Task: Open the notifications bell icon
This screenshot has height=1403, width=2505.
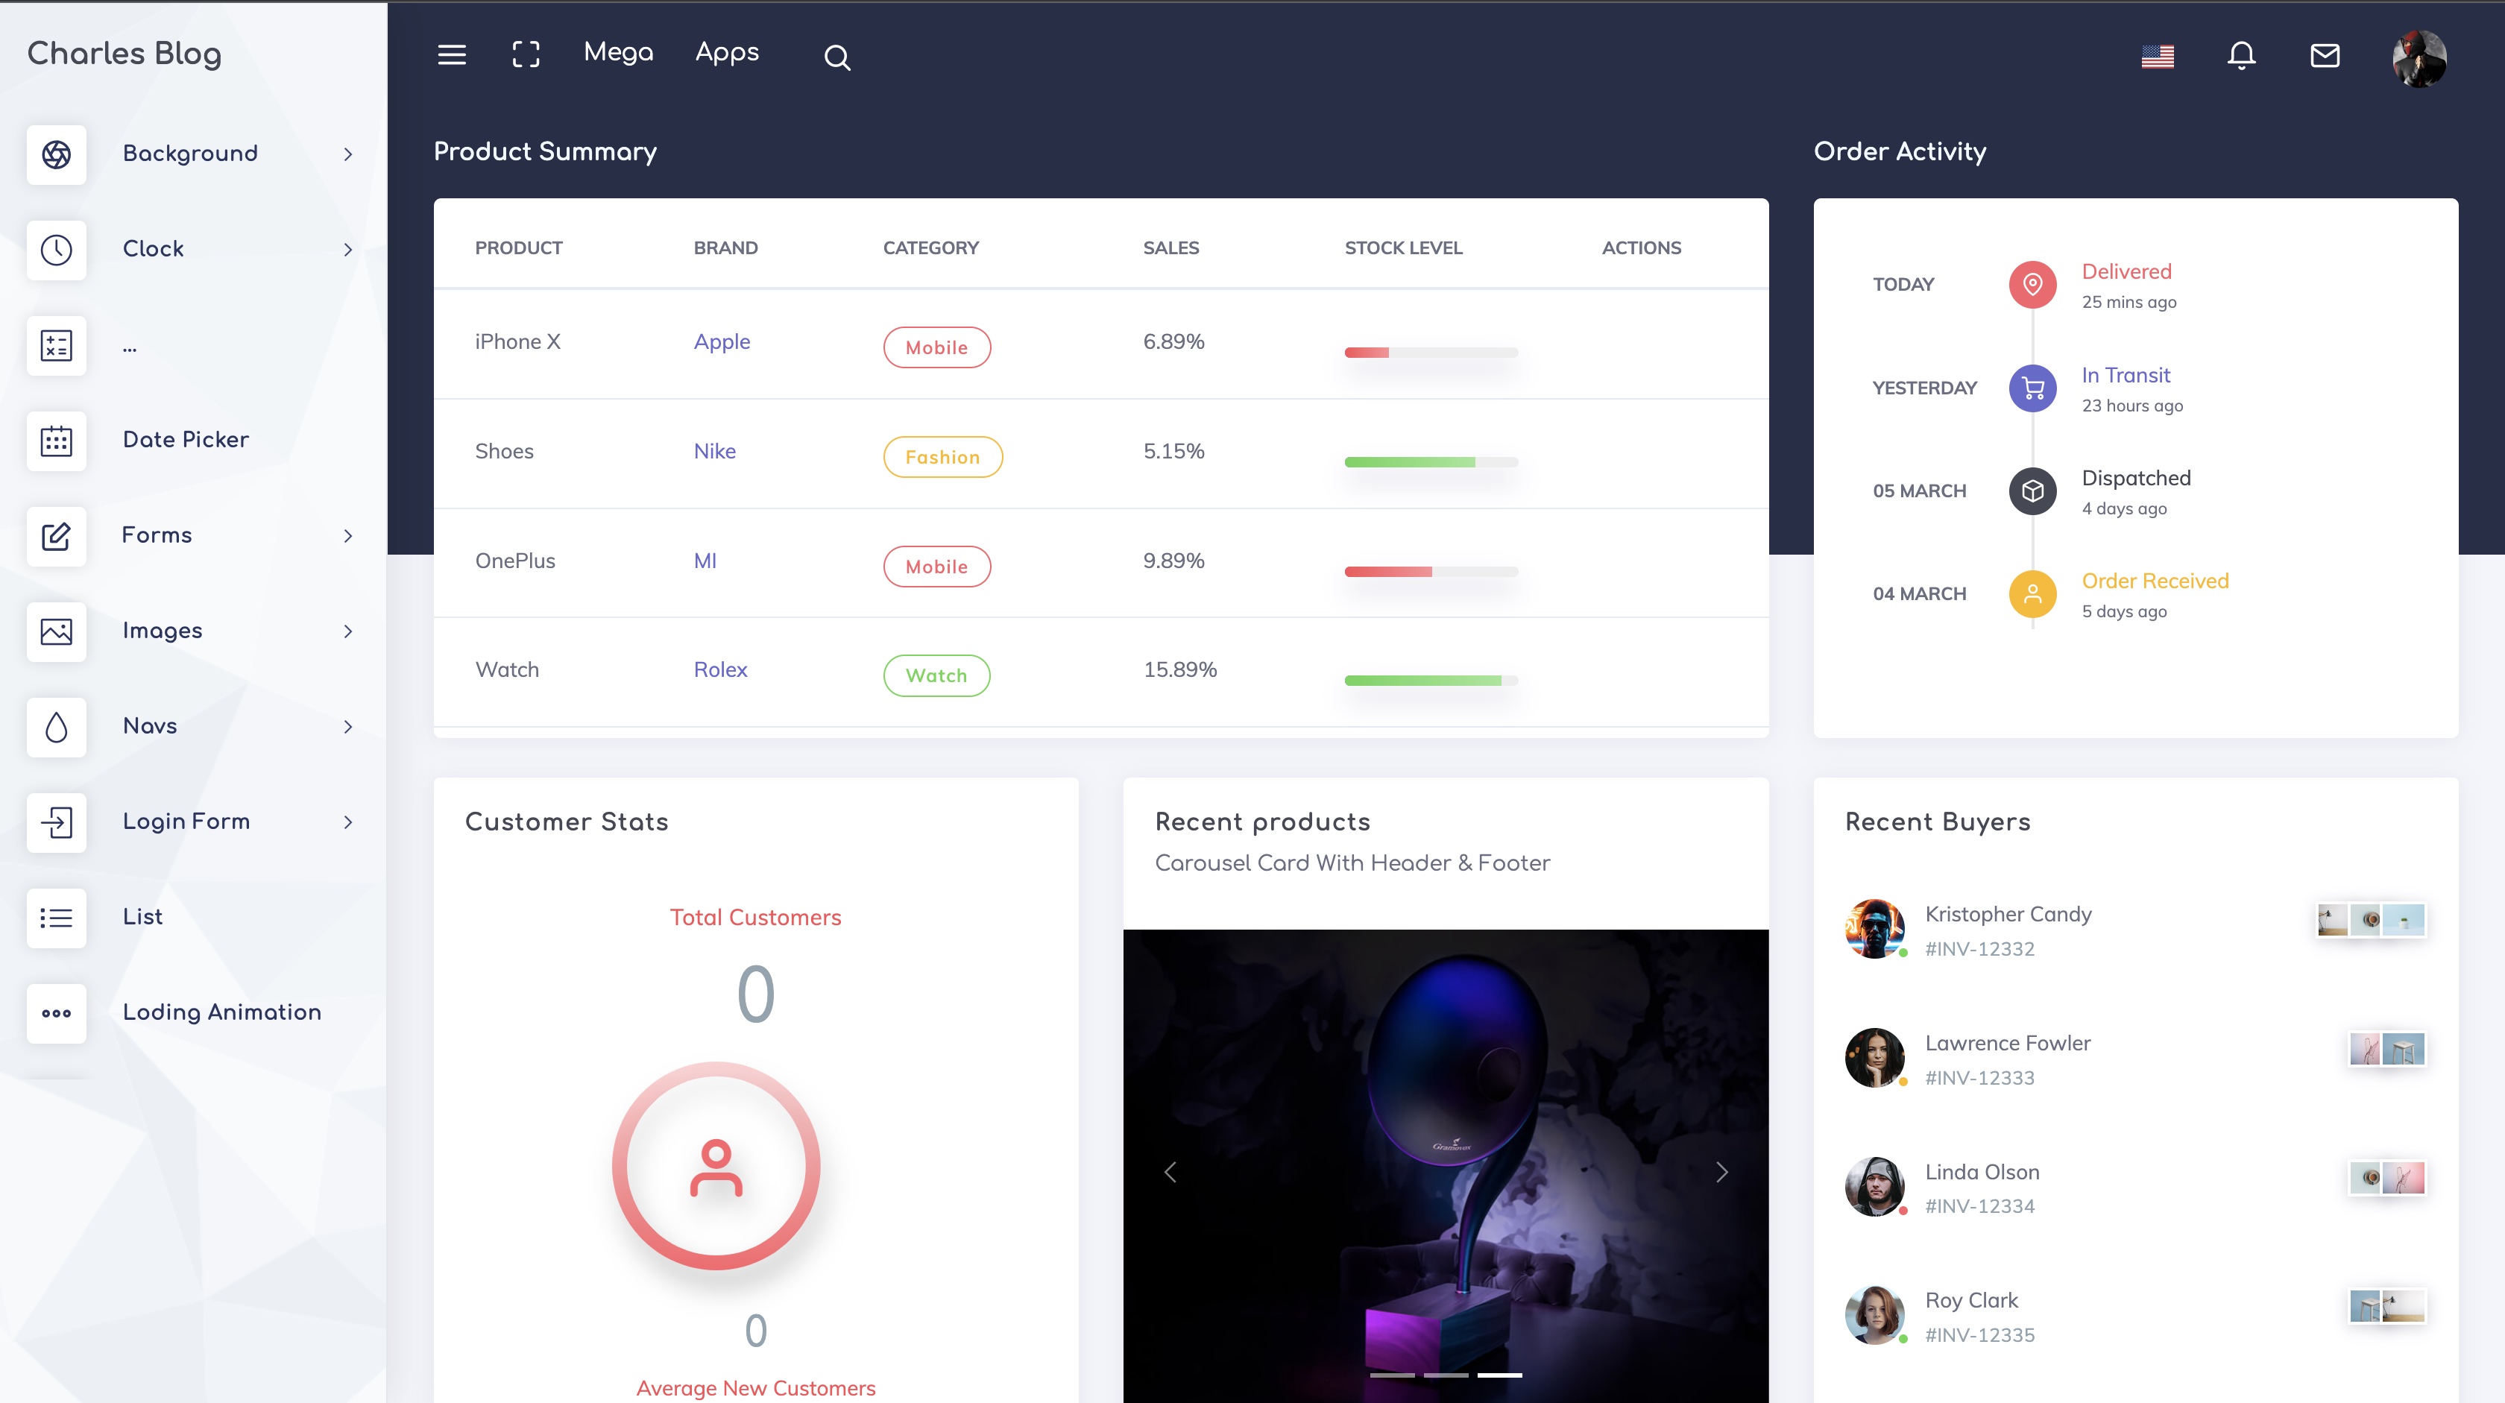Action: click(x=2240, y=55)
